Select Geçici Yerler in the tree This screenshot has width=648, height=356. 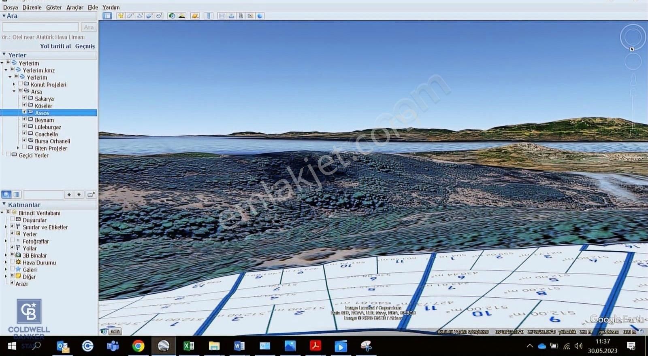(34, 155)
